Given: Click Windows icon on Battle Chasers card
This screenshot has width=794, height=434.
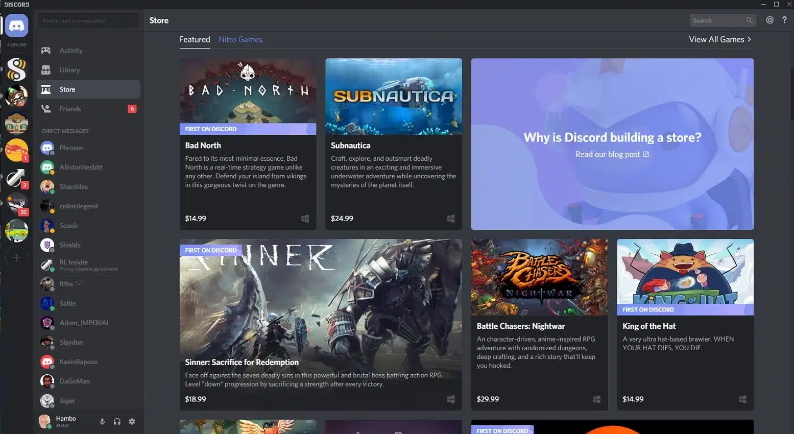Looking at the screenshot, I should point(596,399).
